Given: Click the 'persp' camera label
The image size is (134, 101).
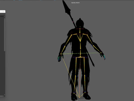Looking at the screenshot, I should tap(76, 100).
